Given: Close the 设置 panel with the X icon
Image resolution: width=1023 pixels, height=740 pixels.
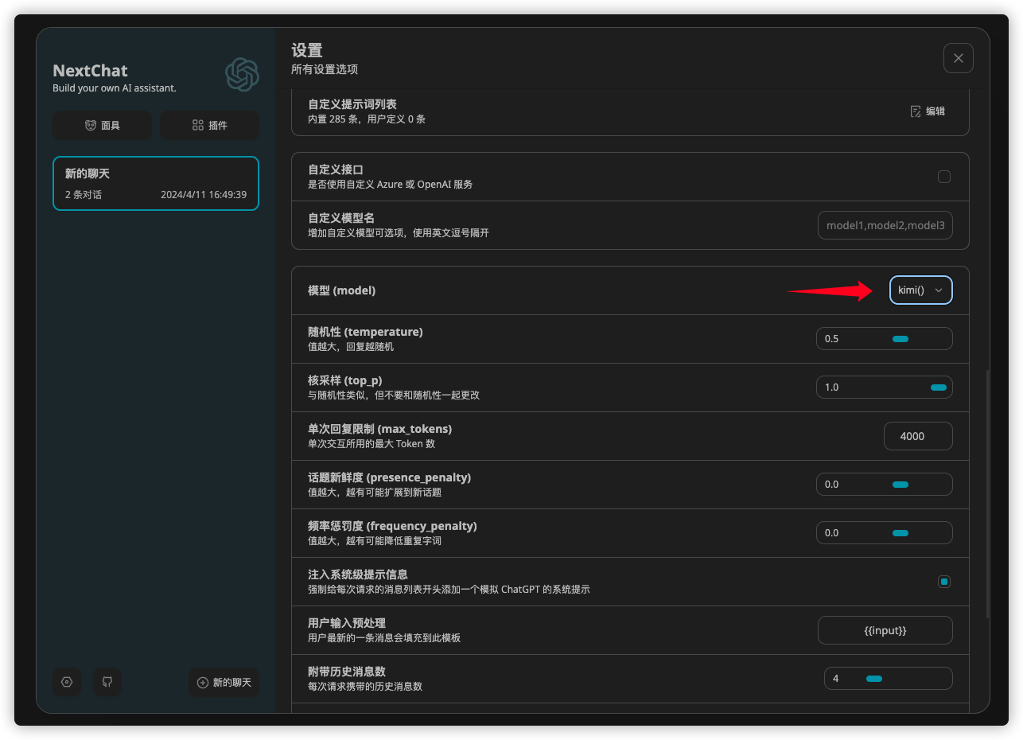Looking at the screenshot, I should click(x=958, y=57).
